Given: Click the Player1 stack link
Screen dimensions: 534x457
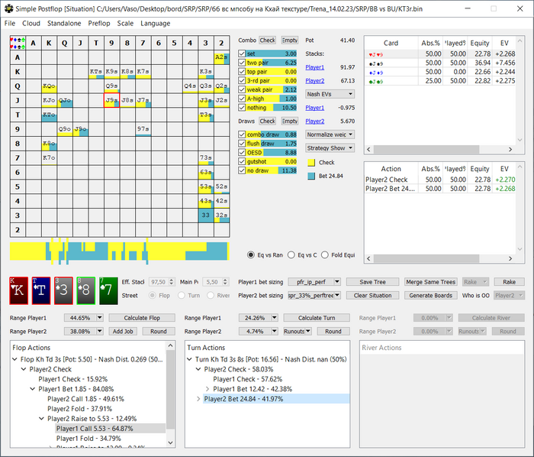Looking at the screenshot, I should (315, 67).
